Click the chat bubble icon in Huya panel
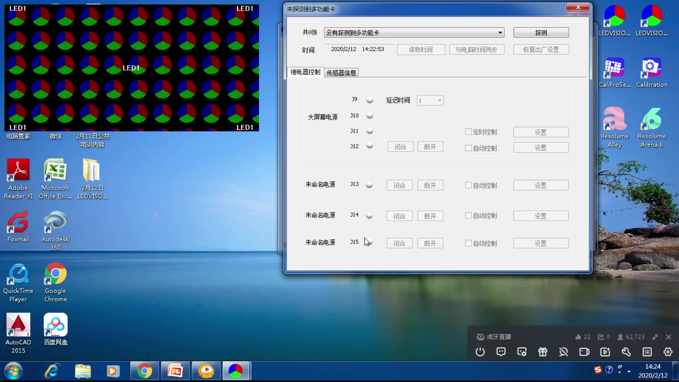This screenshot has height=382, width=679. click(501, 352)
